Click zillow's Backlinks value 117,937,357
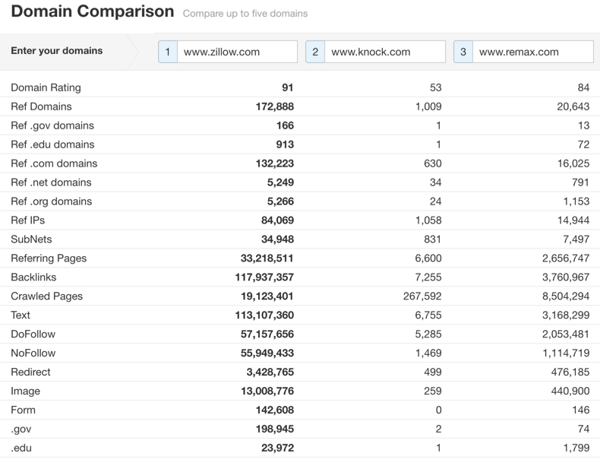600x469 pixels. [264, 277]
